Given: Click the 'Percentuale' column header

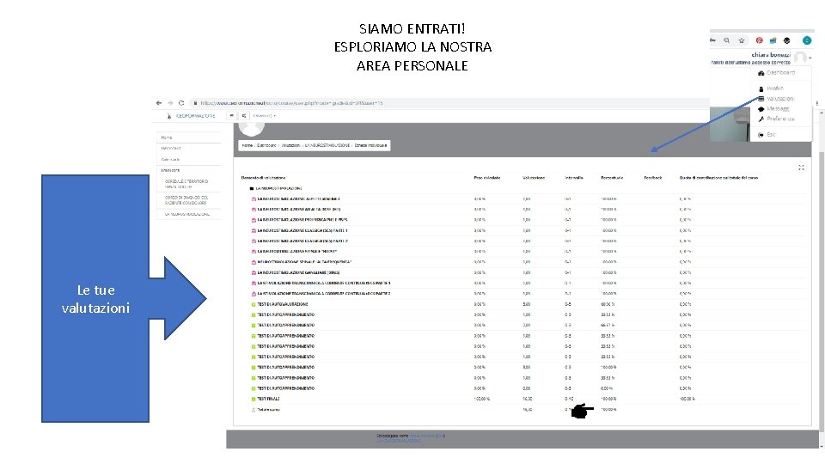Looking at the screenshot, I should [612, 178].
